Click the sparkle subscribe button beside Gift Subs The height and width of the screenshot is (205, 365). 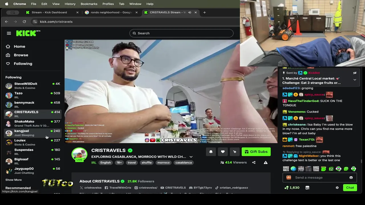tap(235, 152)
